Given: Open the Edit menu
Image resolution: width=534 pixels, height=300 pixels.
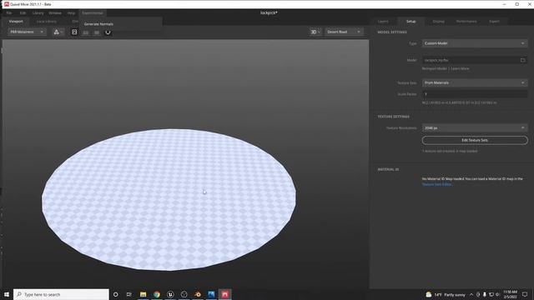Looking at the screenshot, I should [23, 13].
